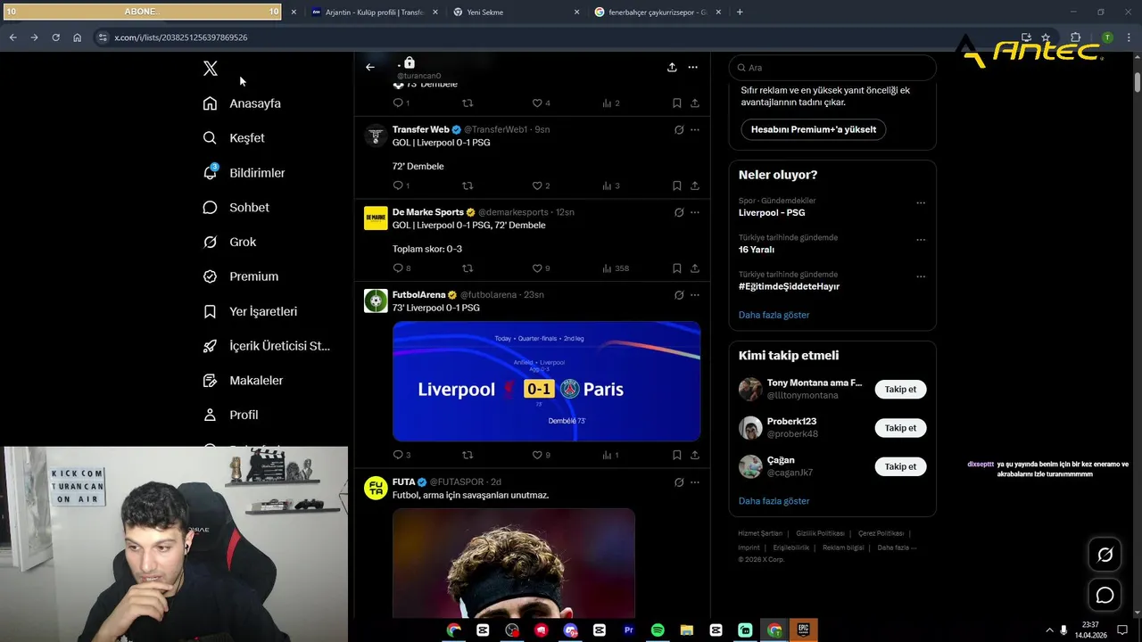Open options for Liverpool - PSG trend

pyautogui.click(x=921, y=203)
